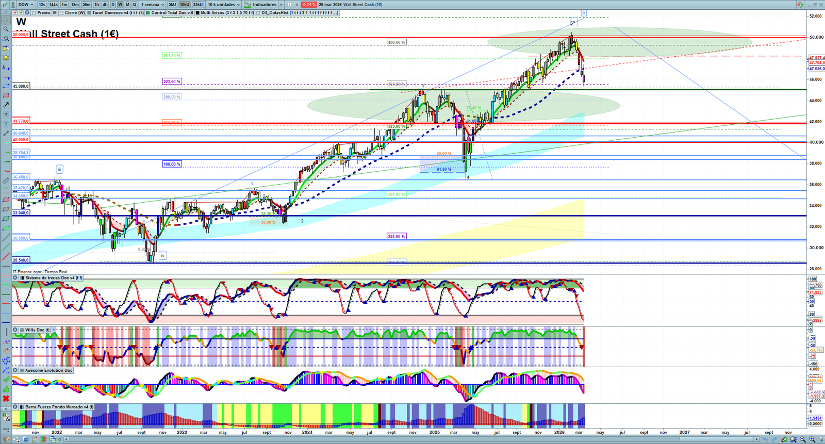
Task: Select the 4h timeframe
Action: pyautogui.click(x=105, y=4)
